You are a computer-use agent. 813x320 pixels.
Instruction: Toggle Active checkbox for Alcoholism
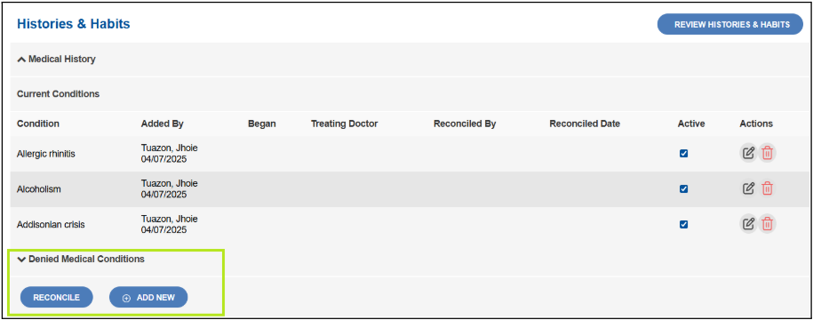(683, 188)
